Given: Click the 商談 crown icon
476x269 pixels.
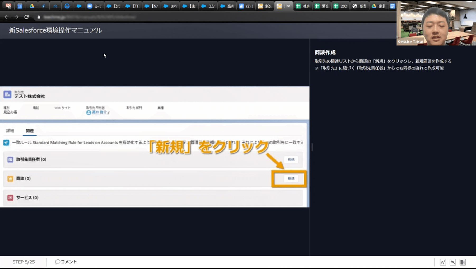Looking at the screenshot, I should [x=10, y=178].
